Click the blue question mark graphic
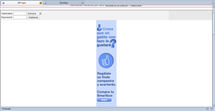This screenshot has width=215, height=111. pyautogui.click(x=113, y=43)
